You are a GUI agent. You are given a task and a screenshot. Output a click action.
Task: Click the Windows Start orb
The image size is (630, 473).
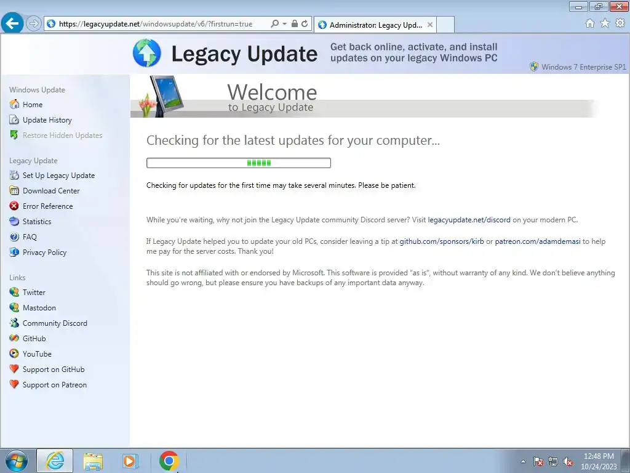click(17, 461)
